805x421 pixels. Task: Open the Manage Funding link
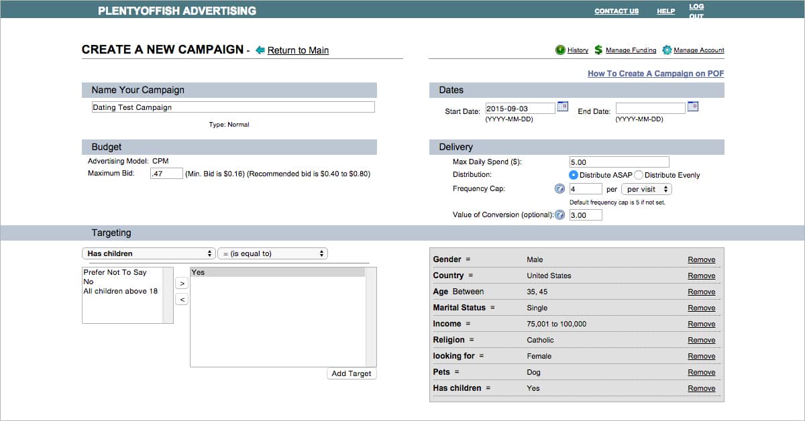631,50
